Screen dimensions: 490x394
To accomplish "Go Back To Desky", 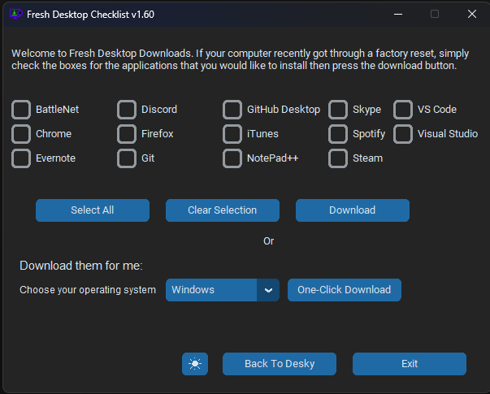I will [x=279, y=364].
